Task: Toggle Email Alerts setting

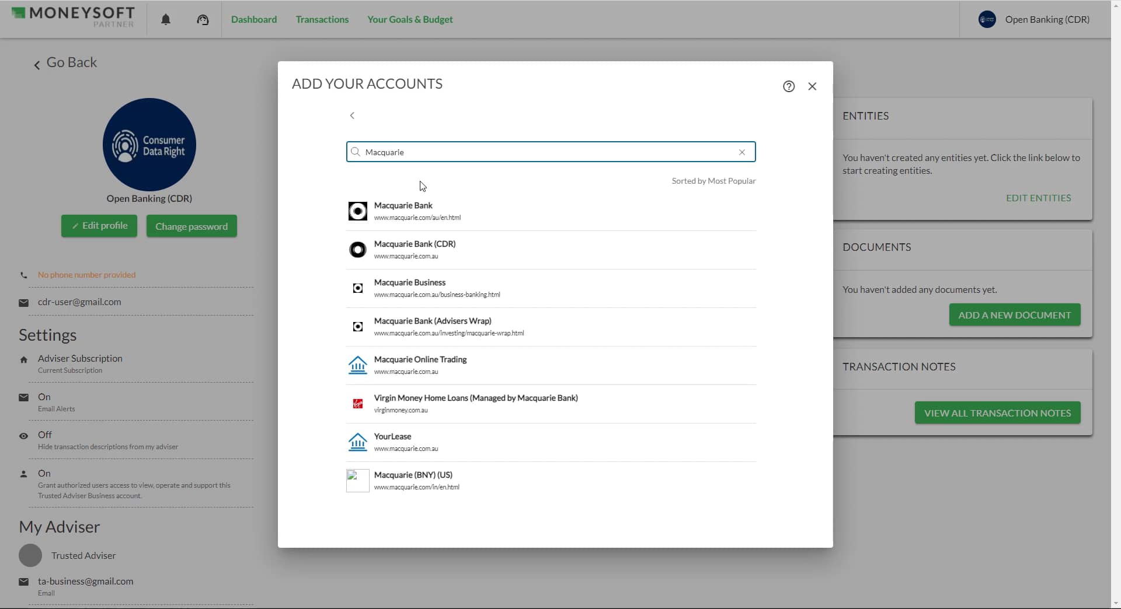Action: pyautogui.click(x=44, y=397)
